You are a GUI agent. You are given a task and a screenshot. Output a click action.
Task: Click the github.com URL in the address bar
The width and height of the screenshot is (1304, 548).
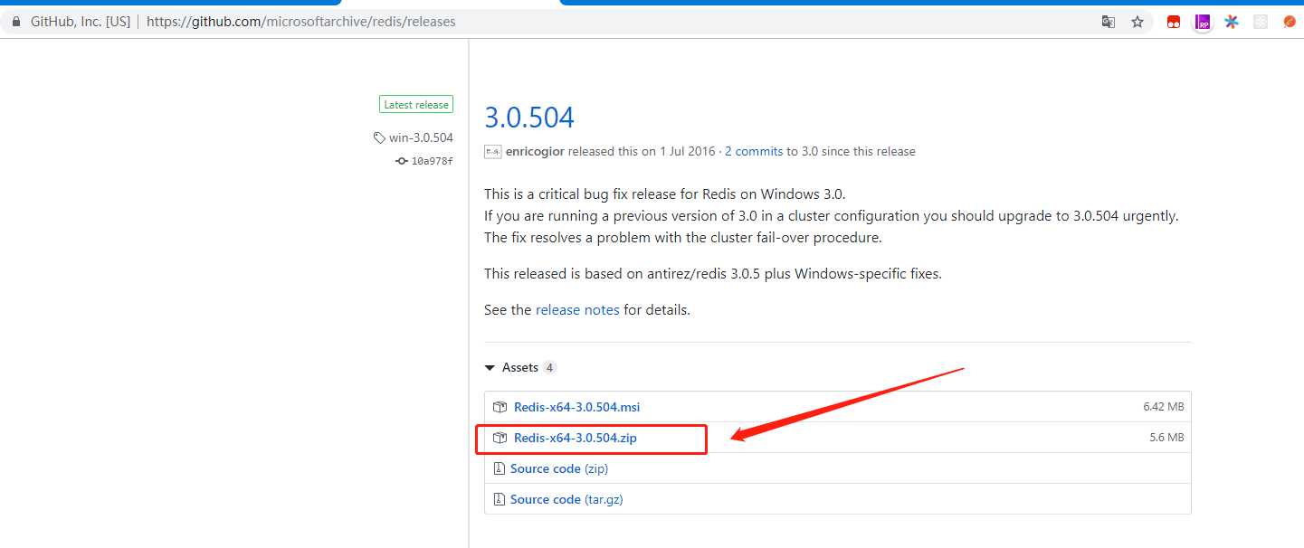tap(300, 22)
